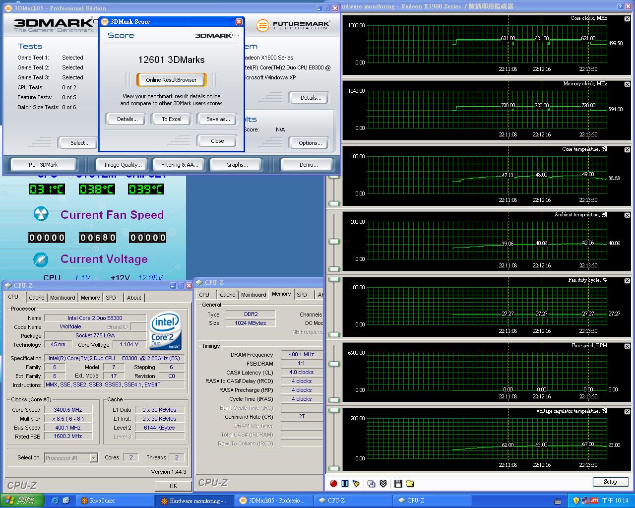Click the fan icon beside Current Fan Speed
Image resolution: width=635 pixels, height=508 pixels.
[41, 214]
